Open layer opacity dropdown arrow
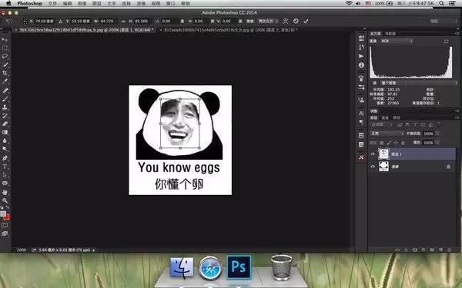 (437, 134)
